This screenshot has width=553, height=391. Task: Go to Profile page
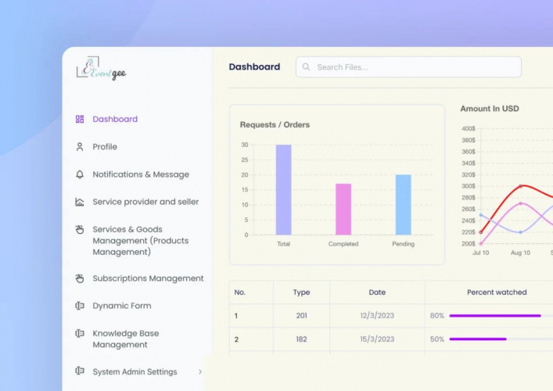click(105, 147)
